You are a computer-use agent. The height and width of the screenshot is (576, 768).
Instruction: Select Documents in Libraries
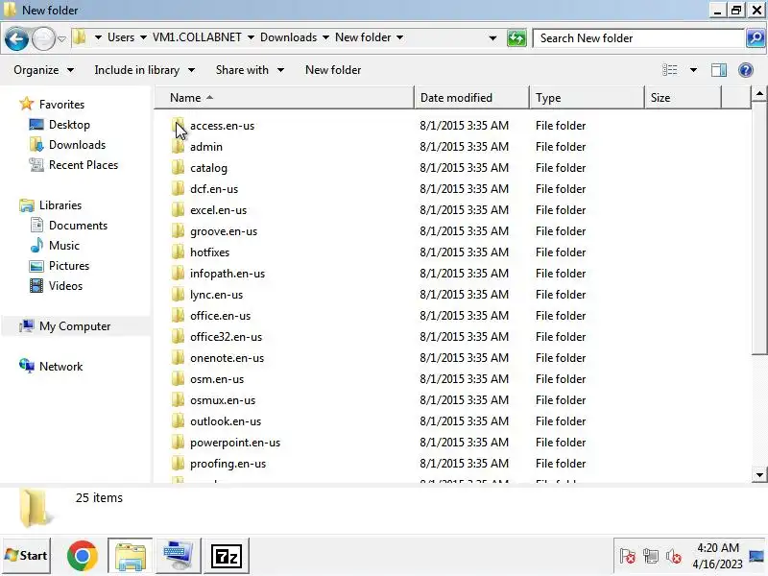coord(78,226)
